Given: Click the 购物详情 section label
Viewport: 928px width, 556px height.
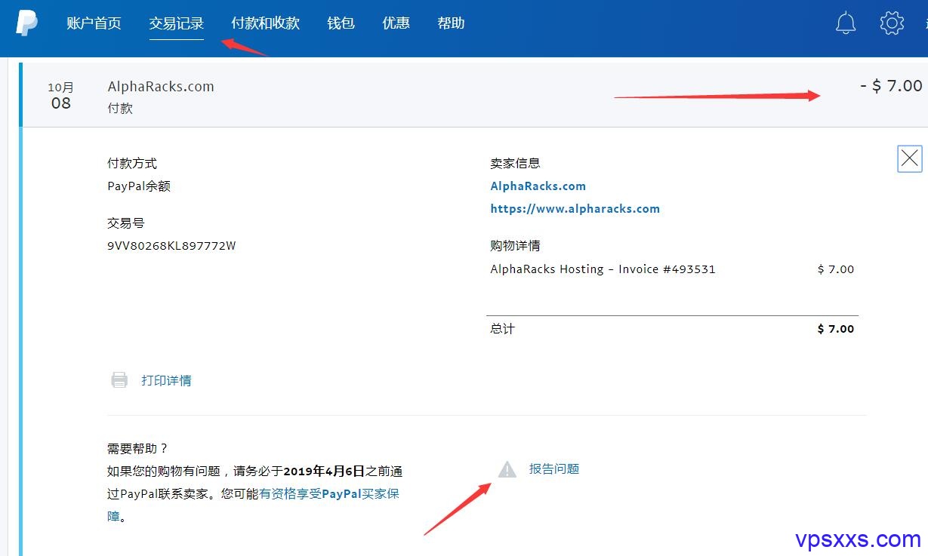Looking at the screenshot, I should pos(516,246).
